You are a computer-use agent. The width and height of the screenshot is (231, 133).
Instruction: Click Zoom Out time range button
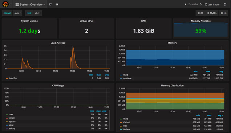[193, 4]
